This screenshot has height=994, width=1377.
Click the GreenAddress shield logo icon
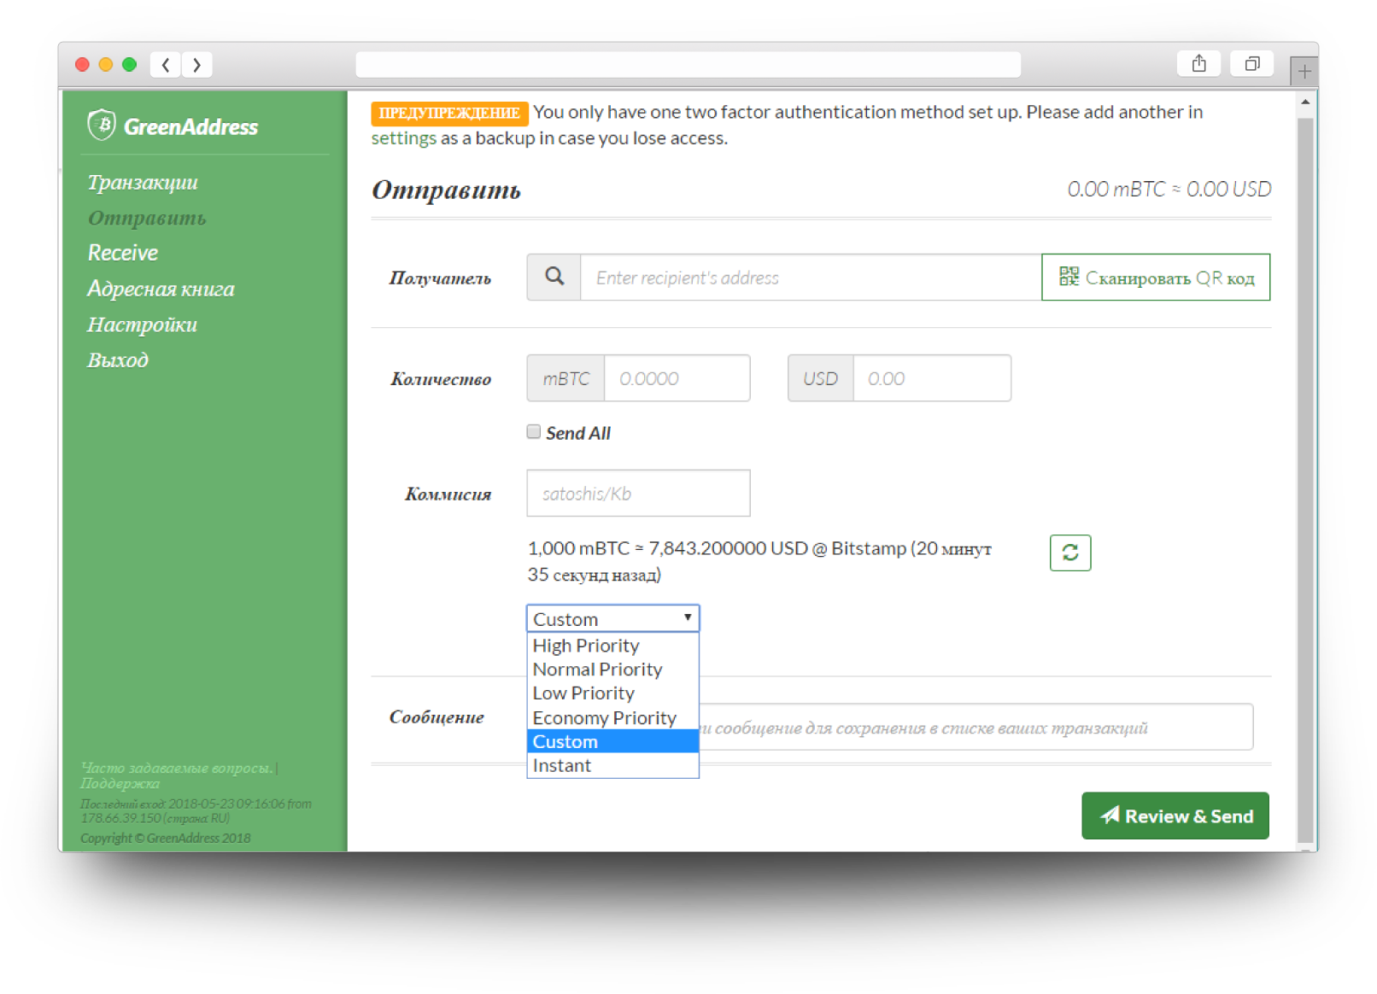point(102,125)
